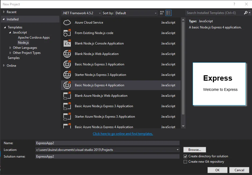Toggle Create directory for solution checkbox
252x175 pixels.
[x=185, y=157]
